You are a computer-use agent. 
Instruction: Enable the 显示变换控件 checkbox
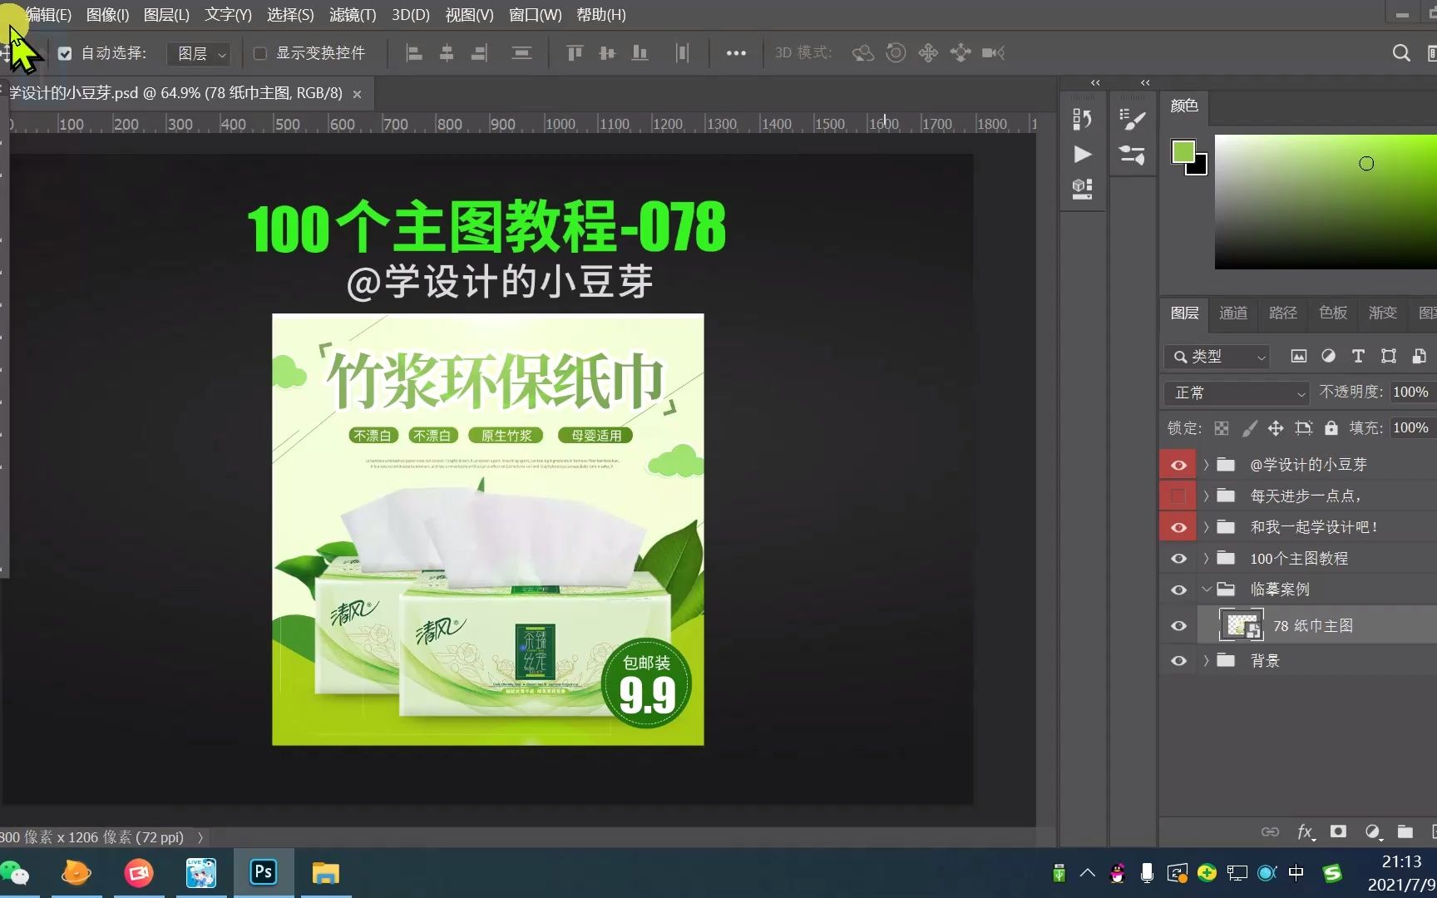pos(260,53)
